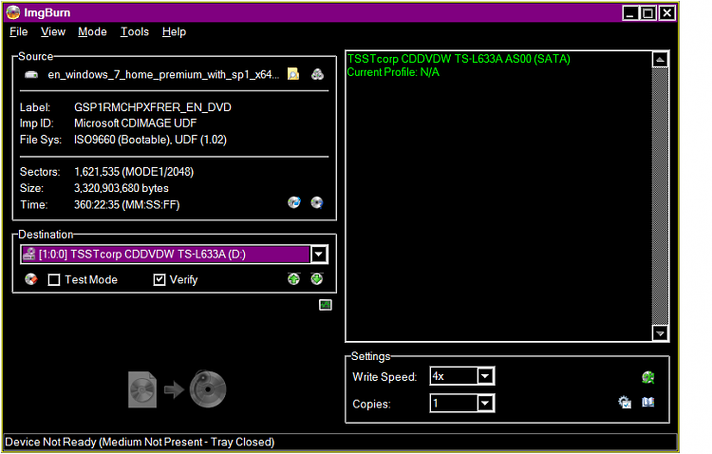Open the create CUE file icon in Source
The image size is (712, 454).
coord(317,74)
